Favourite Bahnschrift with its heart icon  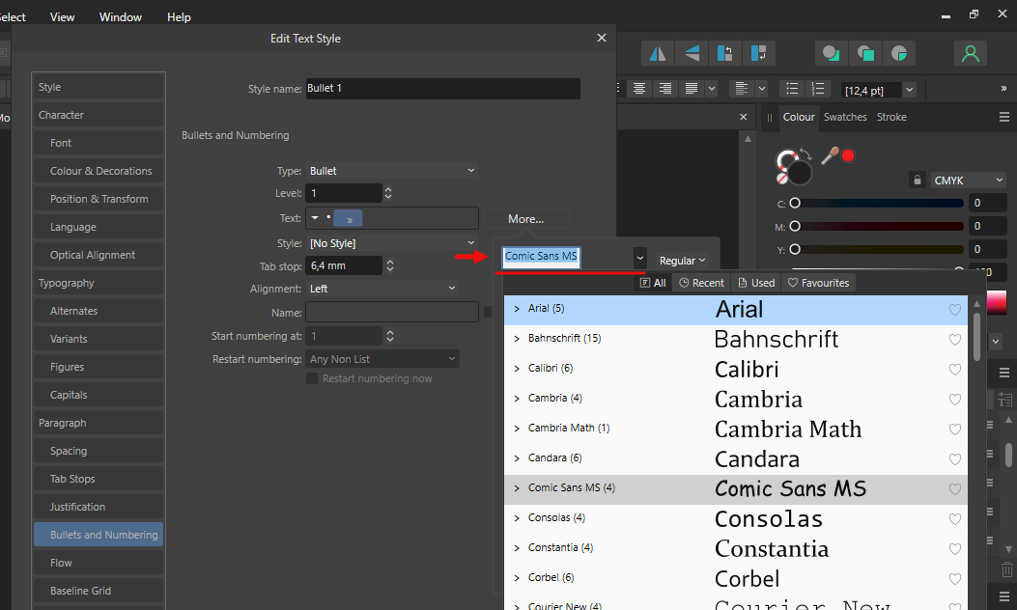tap(955, 340)
